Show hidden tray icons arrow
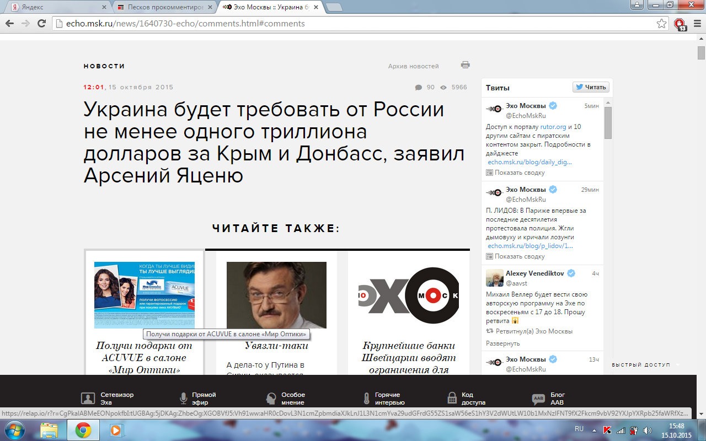The height and width of the screenshot is (441, 706). [x=595, y=430]
